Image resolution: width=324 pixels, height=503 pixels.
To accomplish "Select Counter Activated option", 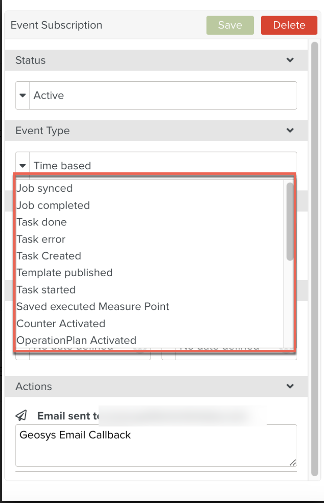I will coord(61,323).
